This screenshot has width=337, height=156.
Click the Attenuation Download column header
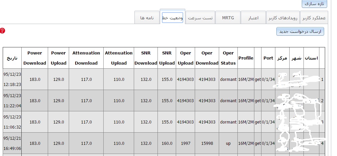[86, 58]
